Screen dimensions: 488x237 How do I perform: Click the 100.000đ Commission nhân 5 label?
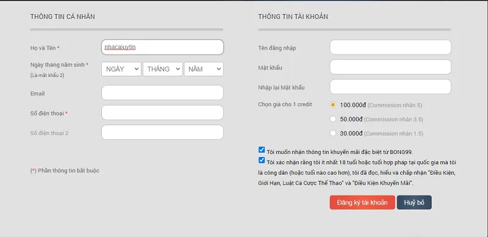pos(381,105)
